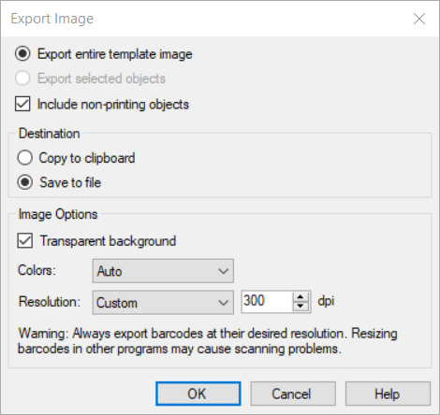Open the Help button
Image resolution: width=440 pixels, height=415 pixels.
point(388,394)
